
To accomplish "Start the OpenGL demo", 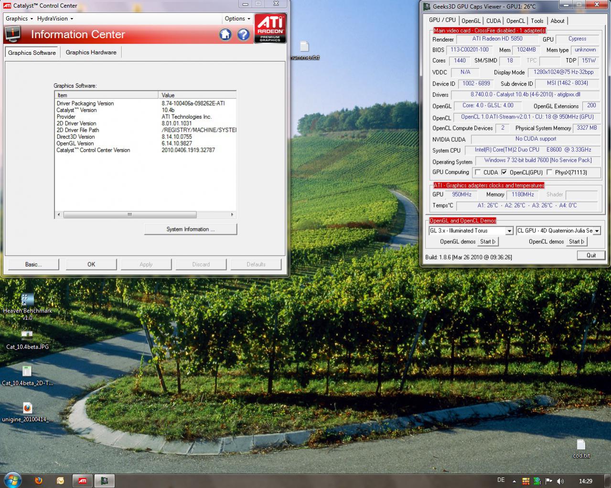I will [x=488, y=242].
